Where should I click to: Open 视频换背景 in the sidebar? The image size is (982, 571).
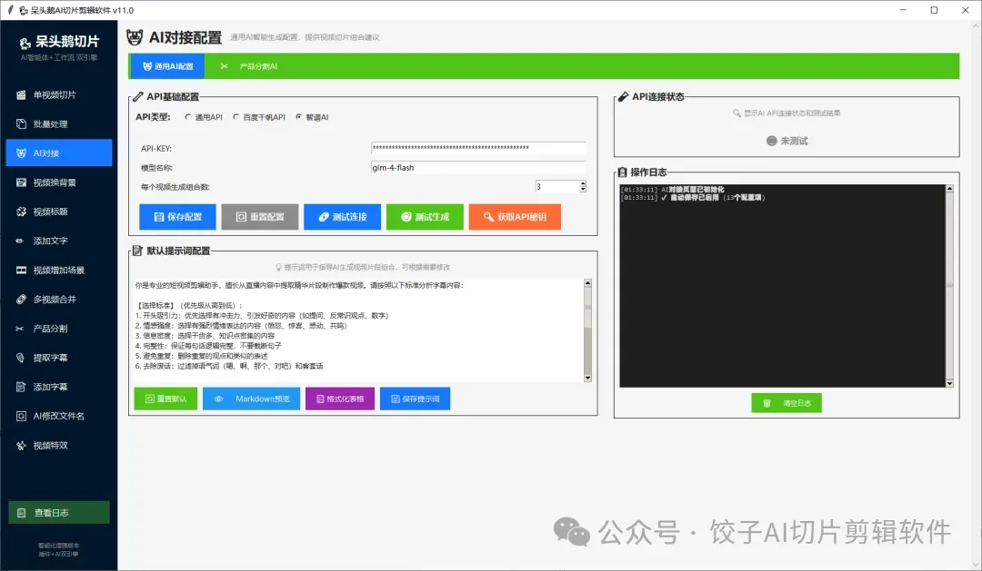(59, 182)
